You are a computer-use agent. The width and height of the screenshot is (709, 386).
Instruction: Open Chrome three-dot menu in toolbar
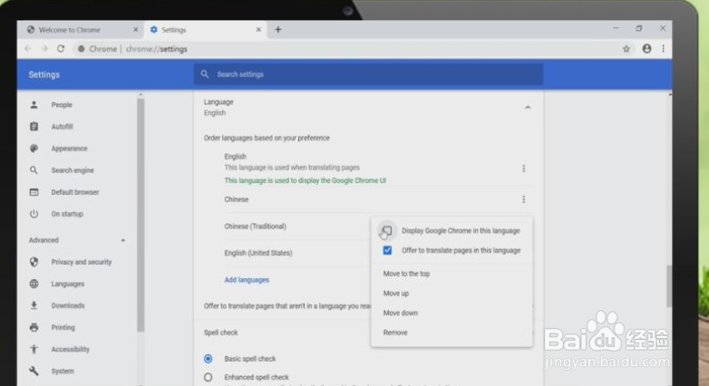[664, 49]
